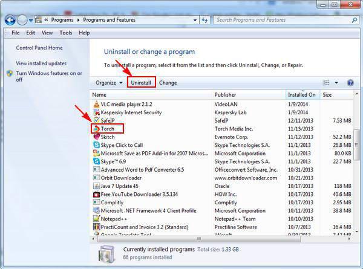This screenshot has height=269, width=363.
Task: Click the horizontal scrollbar left arrow
Action: coord(93,239)
